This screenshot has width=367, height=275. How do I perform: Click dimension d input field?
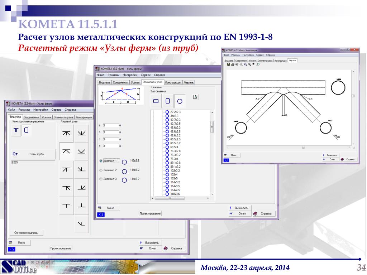click(110, 146)
